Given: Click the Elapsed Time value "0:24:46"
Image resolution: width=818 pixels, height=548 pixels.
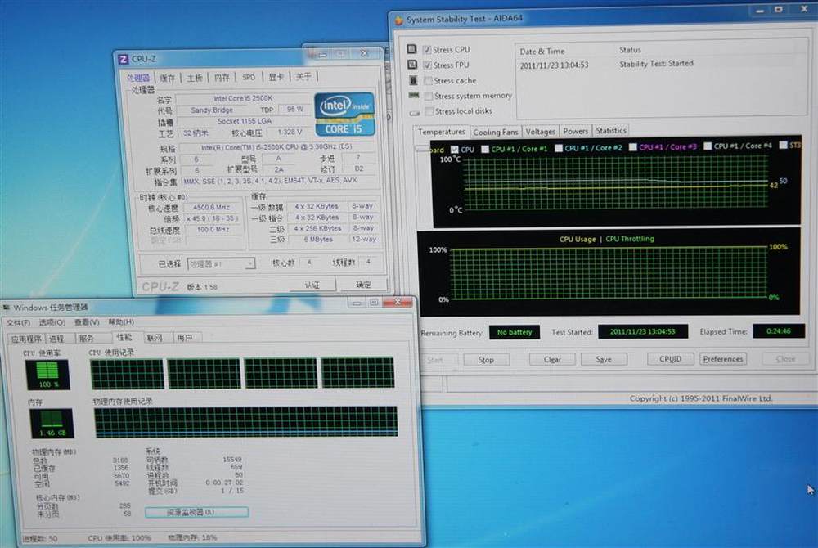Looking at the screenshot, I should pyautogui.click(x=779, y=331).
